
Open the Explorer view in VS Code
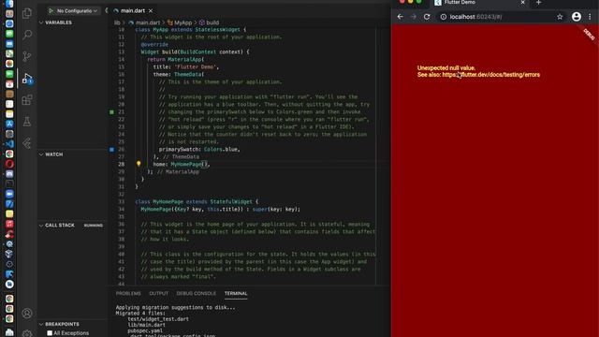pos(27,13)
